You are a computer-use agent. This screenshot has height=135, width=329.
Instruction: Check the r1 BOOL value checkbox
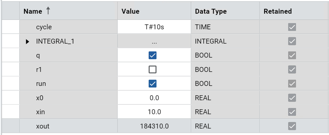tap(152, 70)
